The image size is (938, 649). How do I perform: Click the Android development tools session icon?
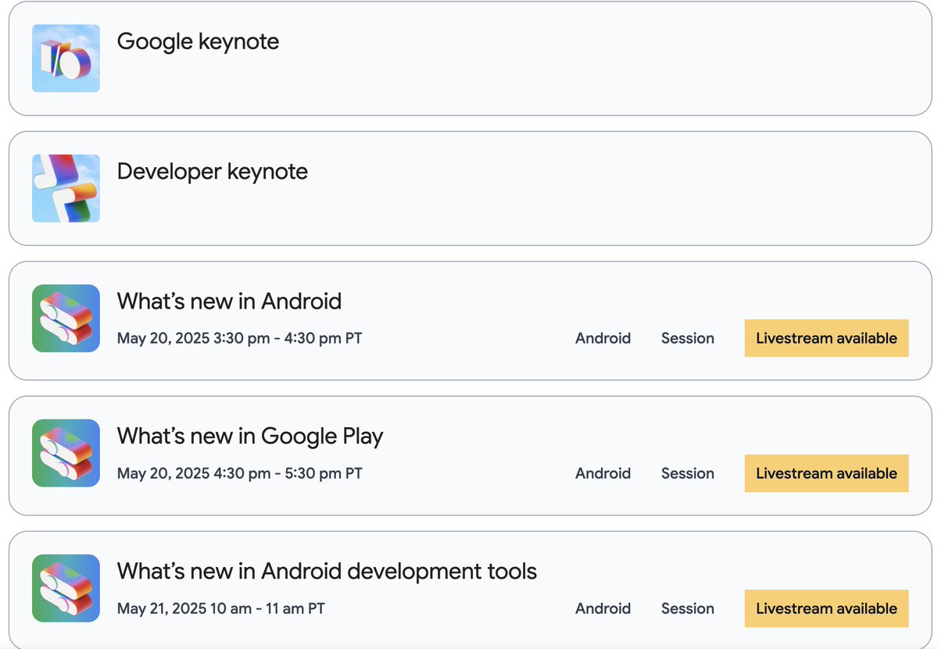66,588
